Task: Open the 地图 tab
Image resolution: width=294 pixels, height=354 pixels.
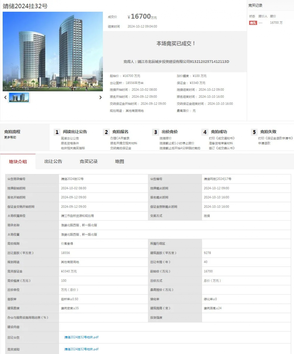Action: [x=119, y=161]
